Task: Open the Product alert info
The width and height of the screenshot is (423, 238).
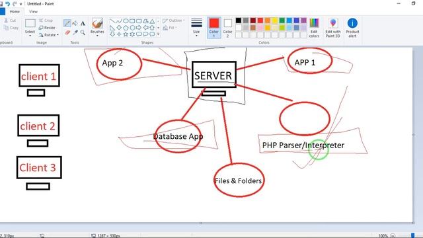Action: (352, 28)
